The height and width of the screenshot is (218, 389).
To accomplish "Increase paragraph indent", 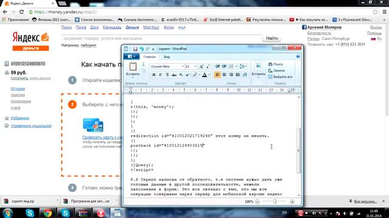I will (x=224, y=66).
